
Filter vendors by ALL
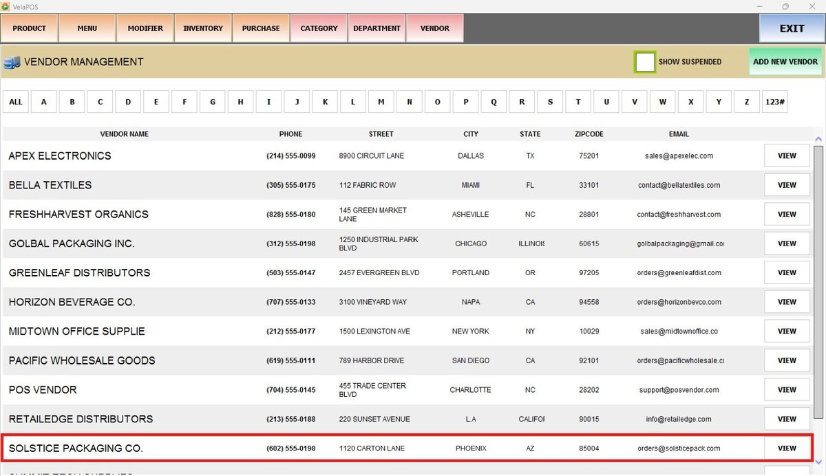point(16,102)
